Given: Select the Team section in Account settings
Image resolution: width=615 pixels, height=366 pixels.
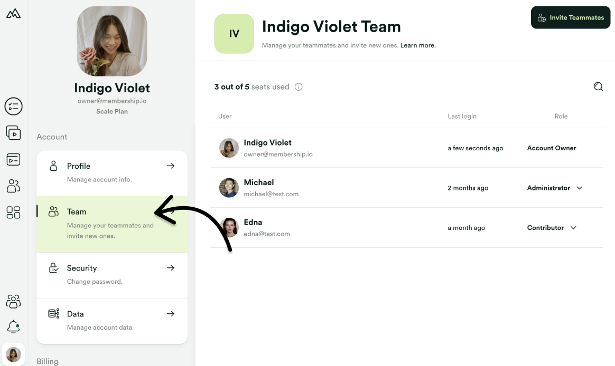Looking at the screenshot, I should [x=77, y=211].
